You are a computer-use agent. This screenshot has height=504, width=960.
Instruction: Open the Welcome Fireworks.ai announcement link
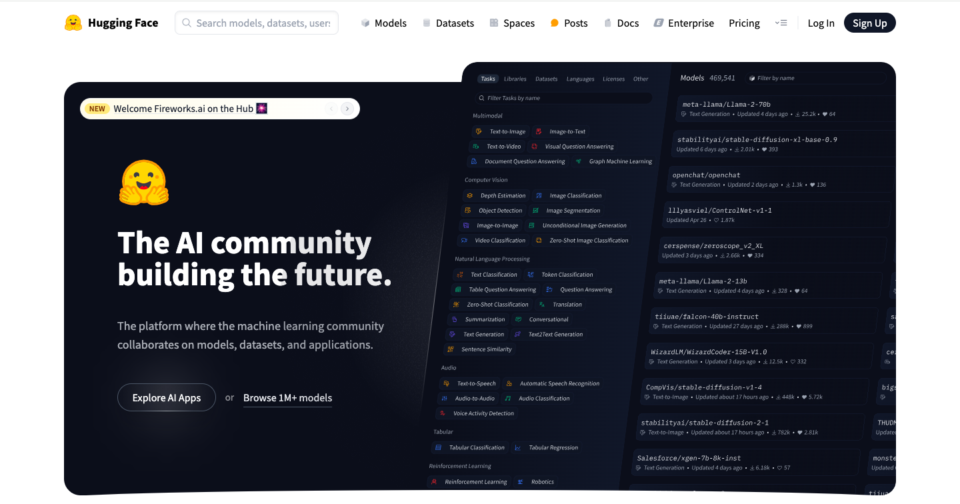point(190,109)
